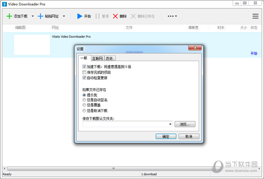The image size is (264, 179).
Task: Enable the save completed items checkbox
Action: coord(84,72)
